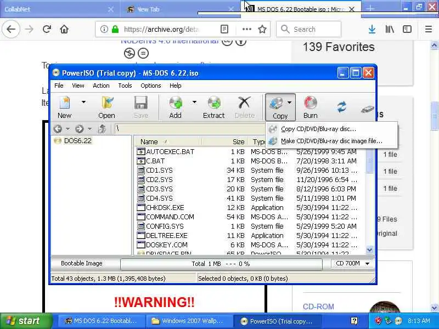Click the Windows start button

25,321
